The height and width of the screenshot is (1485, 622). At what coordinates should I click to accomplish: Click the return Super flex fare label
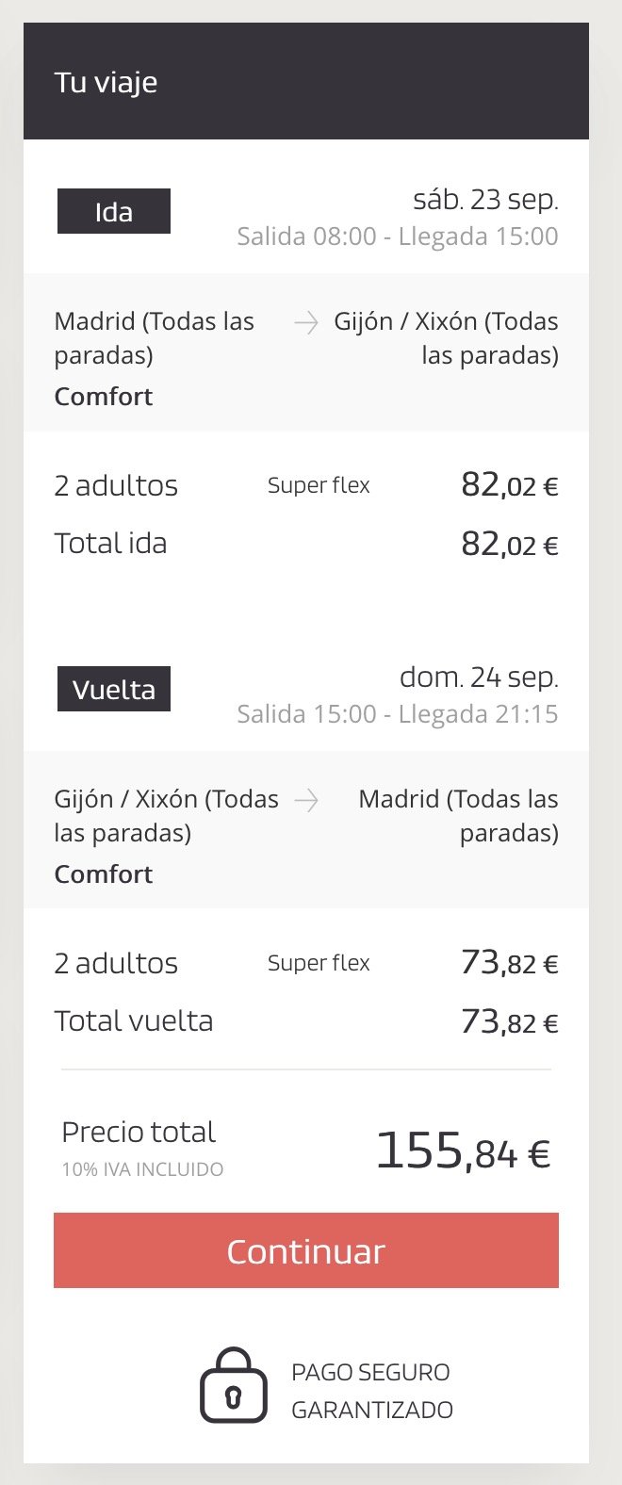319,964
